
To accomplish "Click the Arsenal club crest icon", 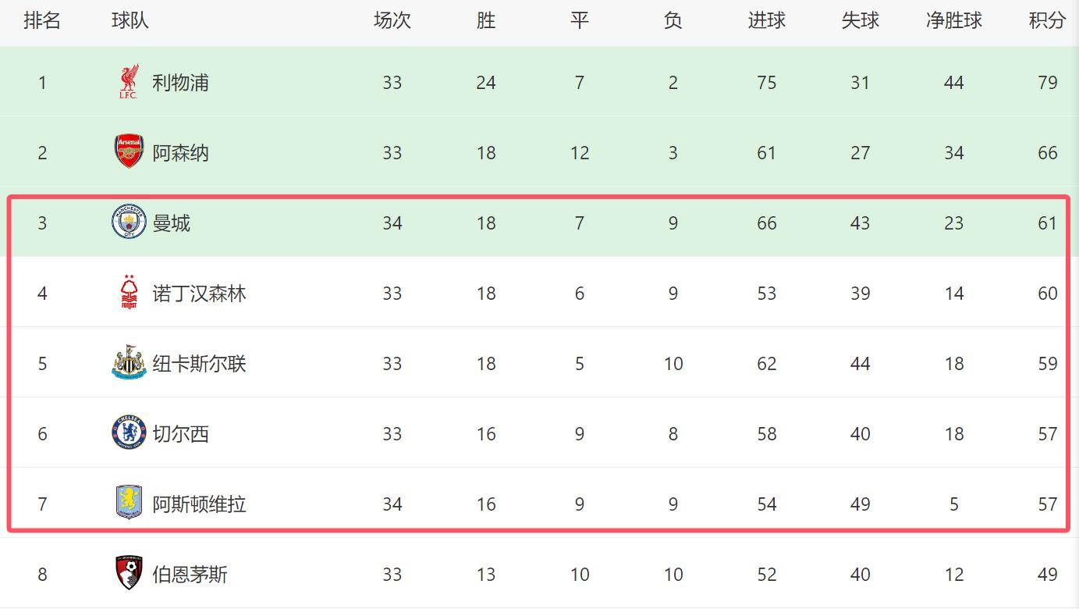I will pos(129,152).
